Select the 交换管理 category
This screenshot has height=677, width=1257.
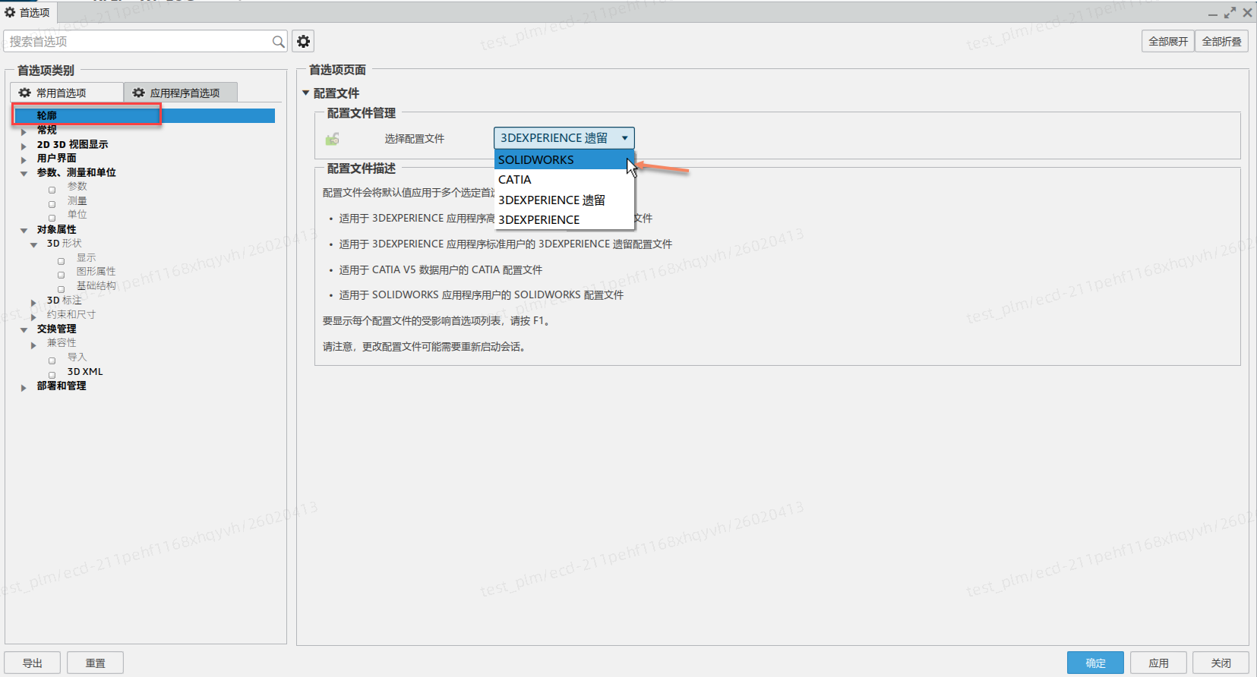click(x=57, y=329)
